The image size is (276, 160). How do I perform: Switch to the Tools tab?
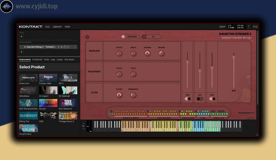tap(46, 60)
